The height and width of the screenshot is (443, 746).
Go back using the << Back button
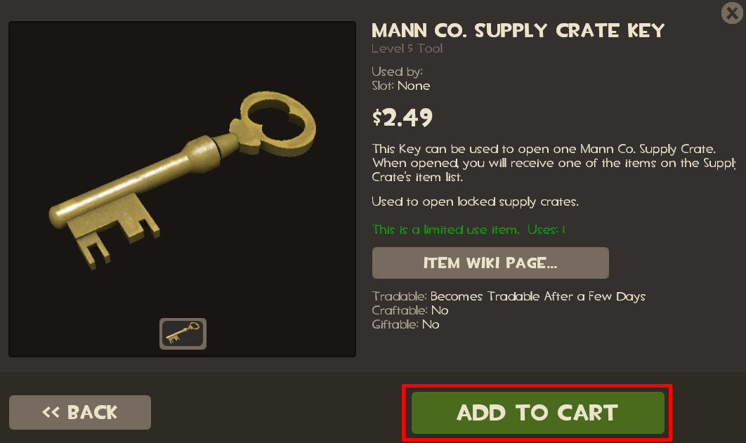80,412
